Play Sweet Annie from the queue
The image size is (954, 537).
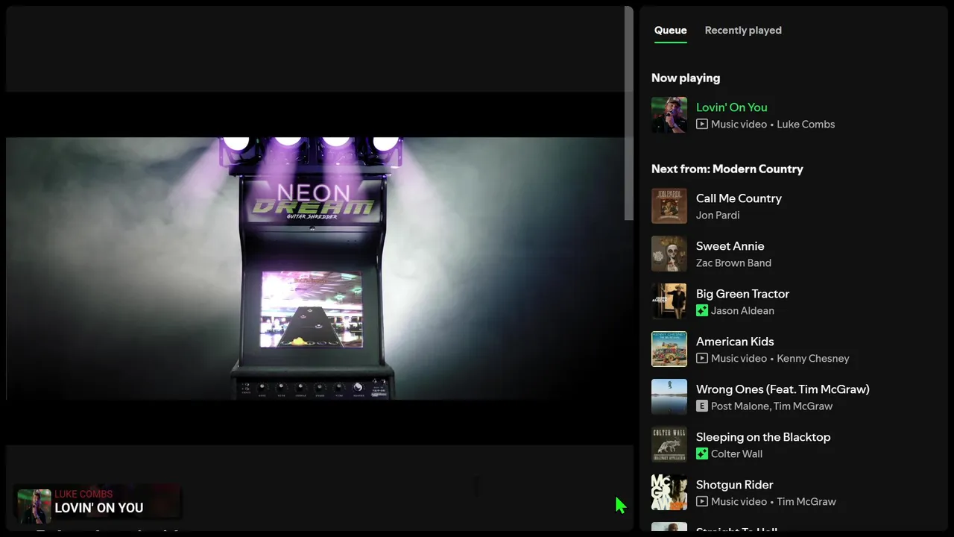pyautogui.click(x=730, y=246)
